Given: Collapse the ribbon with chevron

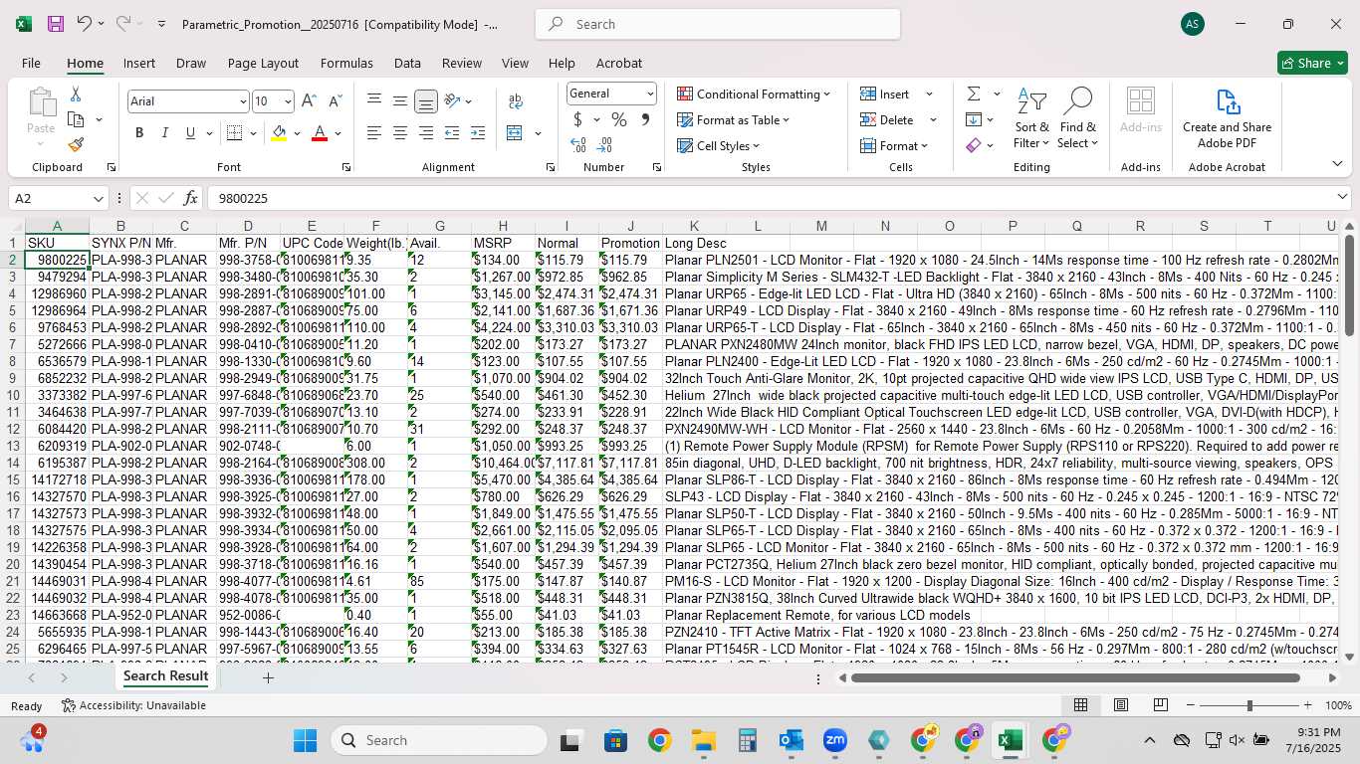Looking at the screenshot, I should (1337, 164).
